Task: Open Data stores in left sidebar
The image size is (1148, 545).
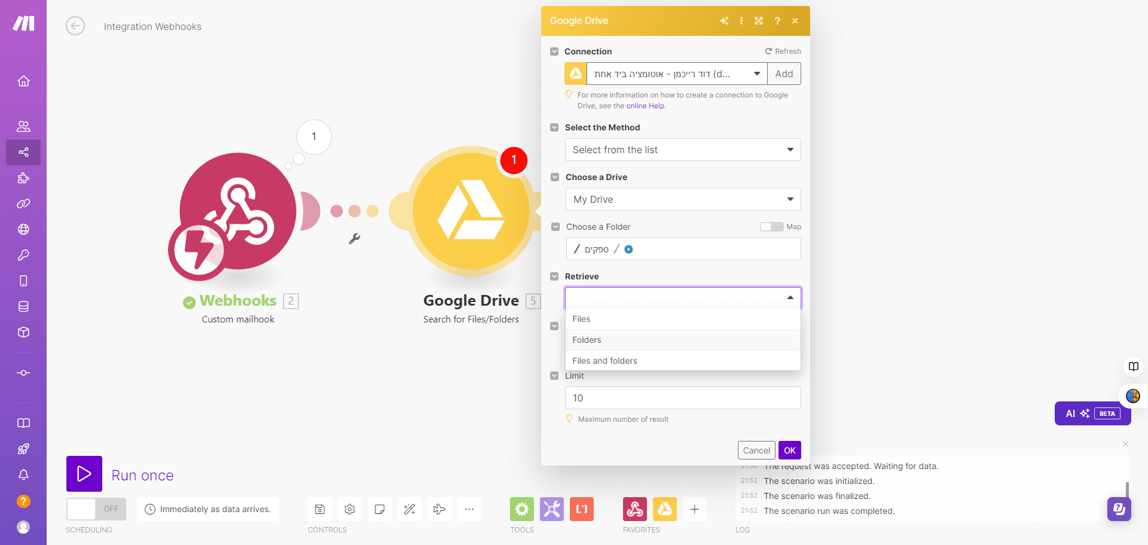Action: [23, 306]
